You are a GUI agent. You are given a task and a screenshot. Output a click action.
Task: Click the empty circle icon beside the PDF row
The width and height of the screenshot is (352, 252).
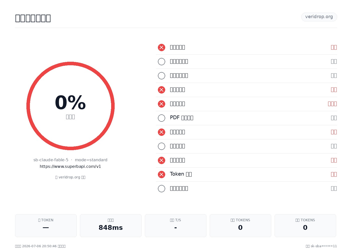coord(161,118)
